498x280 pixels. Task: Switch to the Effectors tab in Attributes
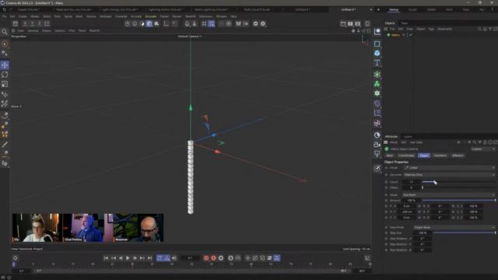[x=458, y=156]
